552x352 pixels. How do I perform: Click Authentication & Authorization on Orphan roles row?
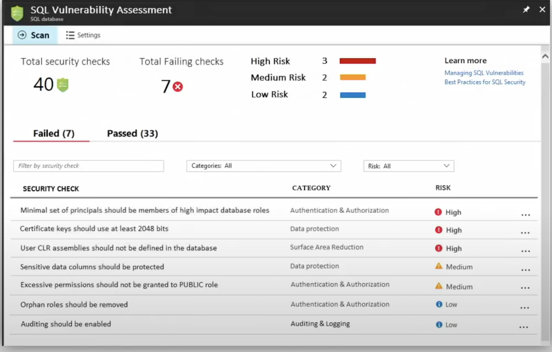point(340,304)
